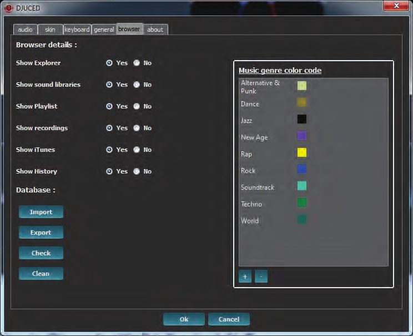Viewport: 413px width, 336px height.
Task: Set Show iTunes to No
Action: (x=137, y=150)
